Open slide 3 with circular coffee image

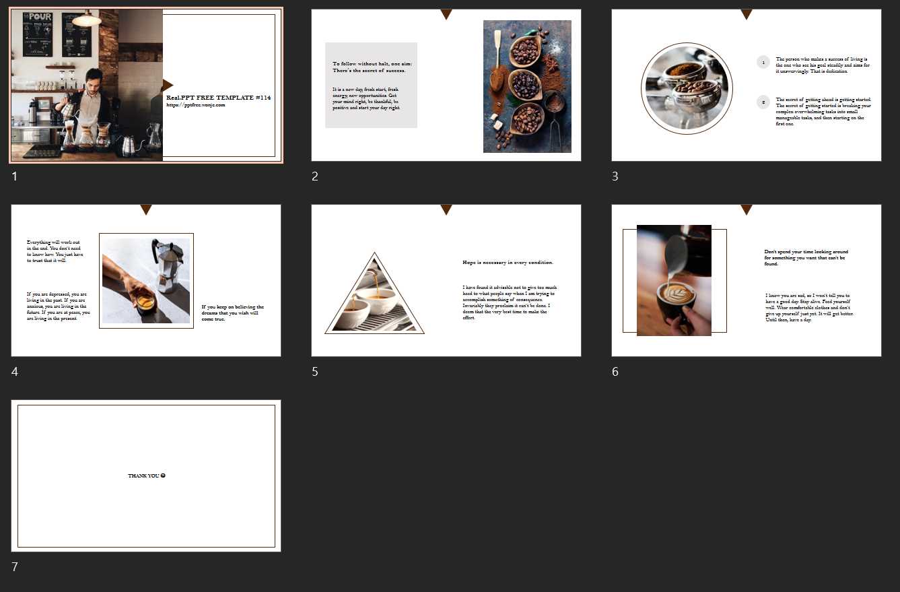tap(747, 85)
